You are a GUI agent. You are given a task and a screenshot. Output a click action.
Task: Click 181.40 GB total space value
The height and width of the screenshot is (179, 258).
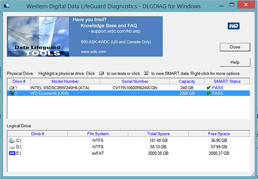point(158,141)
